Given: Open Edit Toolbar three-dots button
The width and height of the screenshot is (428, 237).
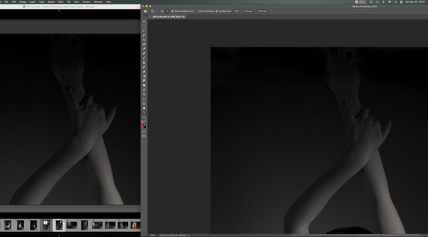Looking at the screenshot, I should [144, 117].
